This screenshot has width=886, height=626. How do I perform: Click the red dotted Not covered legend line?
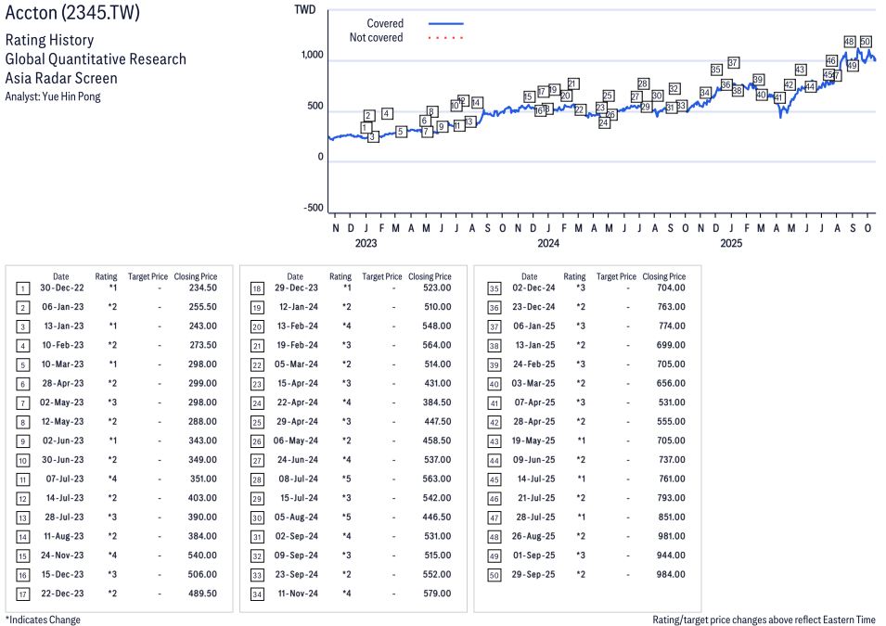(445, 38)
